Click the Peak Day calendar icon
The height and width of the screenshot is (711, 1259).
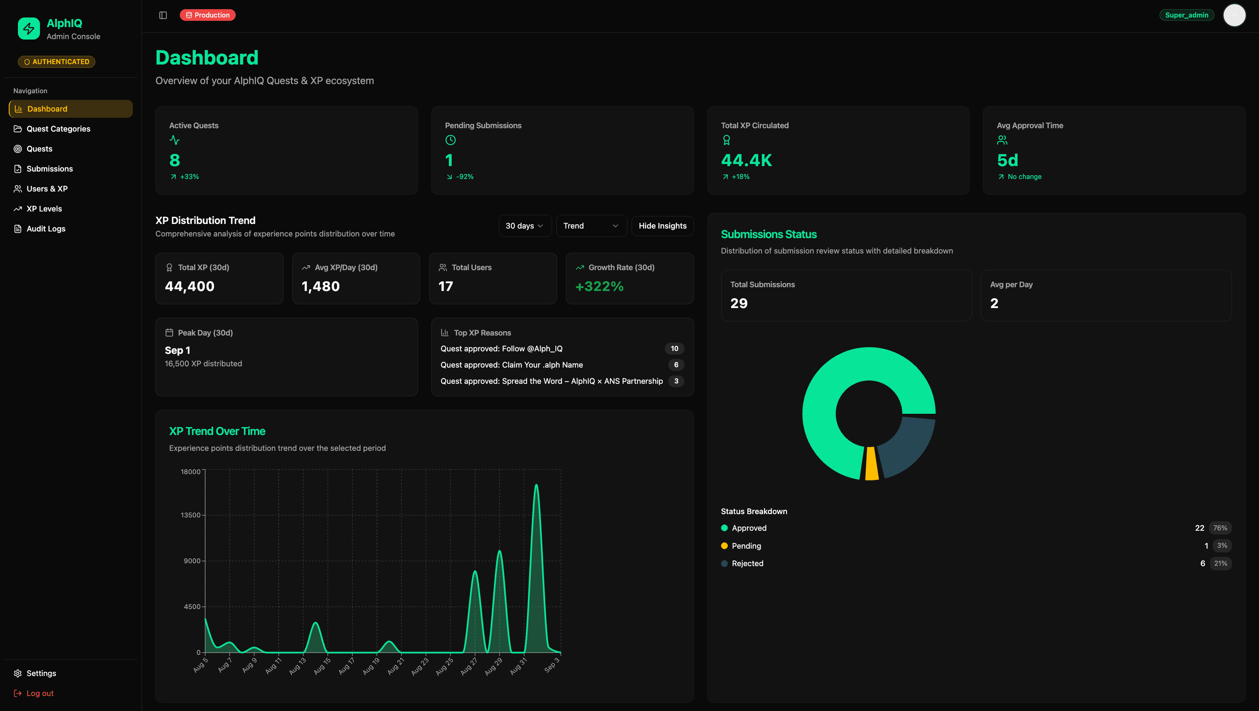tap(169, 333)
